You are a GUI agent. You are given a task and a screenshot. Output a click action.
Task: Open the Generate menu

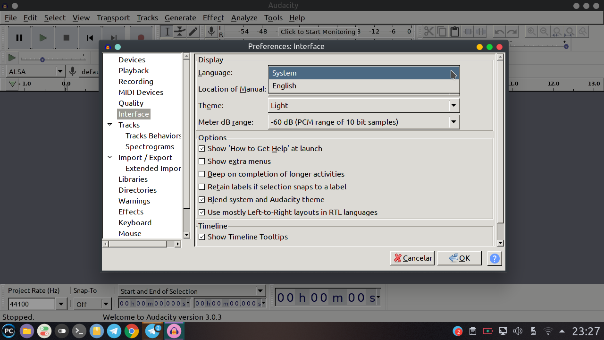pos(180,17)
